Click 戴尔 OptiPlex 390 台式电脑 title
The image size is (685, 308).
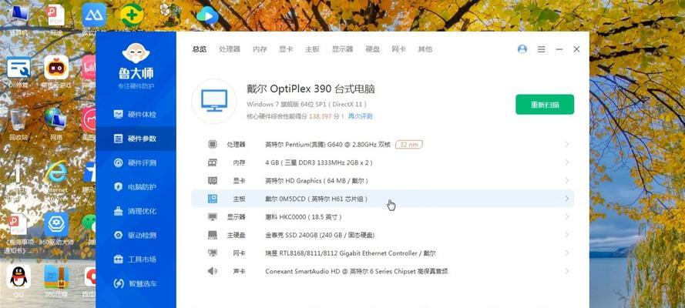pos(311,89)
